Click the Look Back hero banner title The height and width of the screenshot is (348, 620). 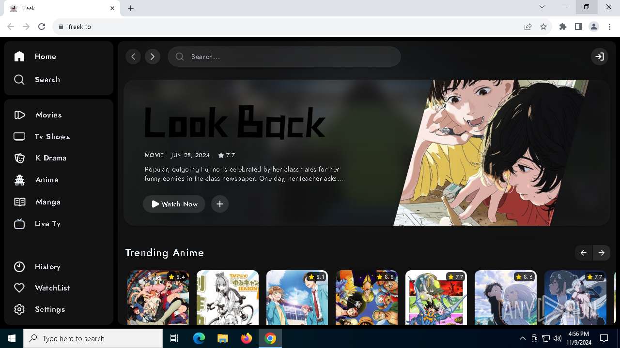(x=235, y=123)
